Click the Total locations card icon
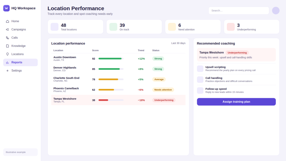The image size is (286, 161). (x=54, y=27)
